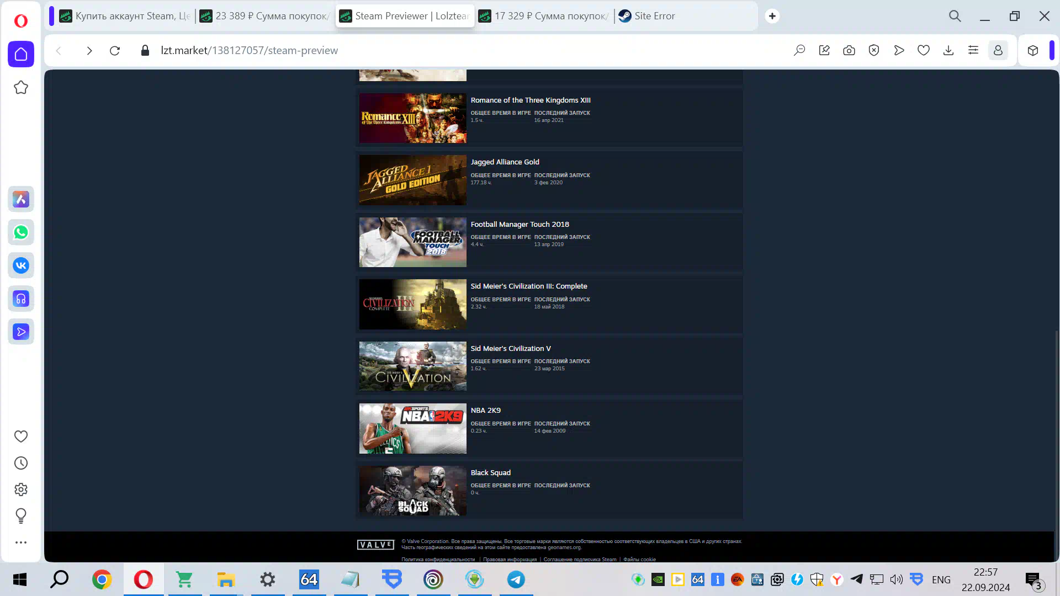The height and width of the screenshot is (596, 1060).
Task: Click Civilization V thumbnail image
Action: click(x=413, y=366)
